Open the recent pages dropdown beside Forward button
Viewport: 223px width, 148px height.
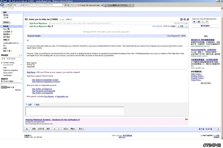(x=8, y=5)
